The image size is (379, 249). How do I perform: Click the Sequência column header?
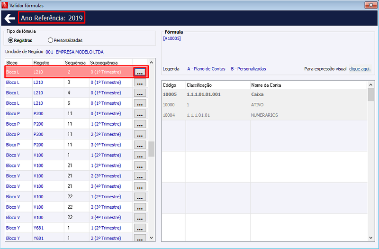[76, 63]
